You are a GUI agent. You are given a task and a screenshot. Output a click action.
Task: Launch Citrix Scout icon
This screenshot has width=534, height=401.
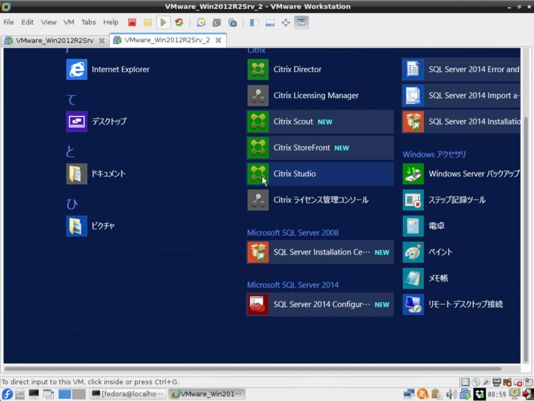(258, 122)
